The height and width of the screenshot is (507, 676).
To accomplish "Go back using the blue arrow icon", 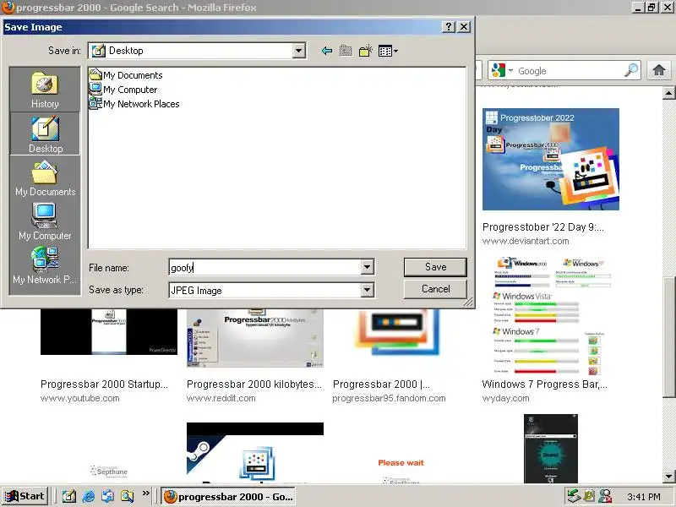I will [x=327, y=51].
